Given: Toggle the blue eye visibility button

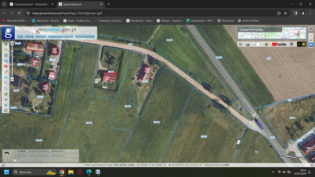Looking at the screenshot, I should tap(311, 45).
